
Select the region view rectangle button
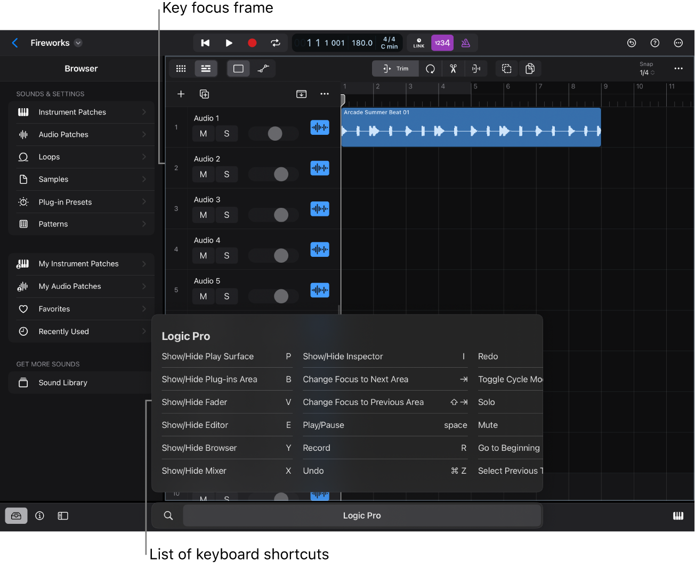pos(238,69)
